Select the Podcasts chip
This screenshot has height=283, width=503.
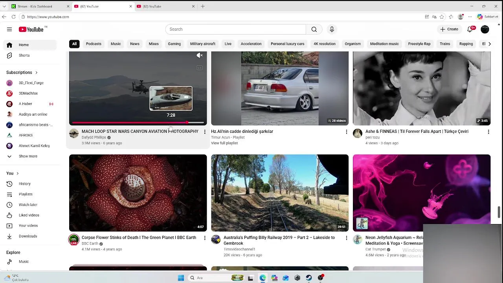tap(94, 44)
